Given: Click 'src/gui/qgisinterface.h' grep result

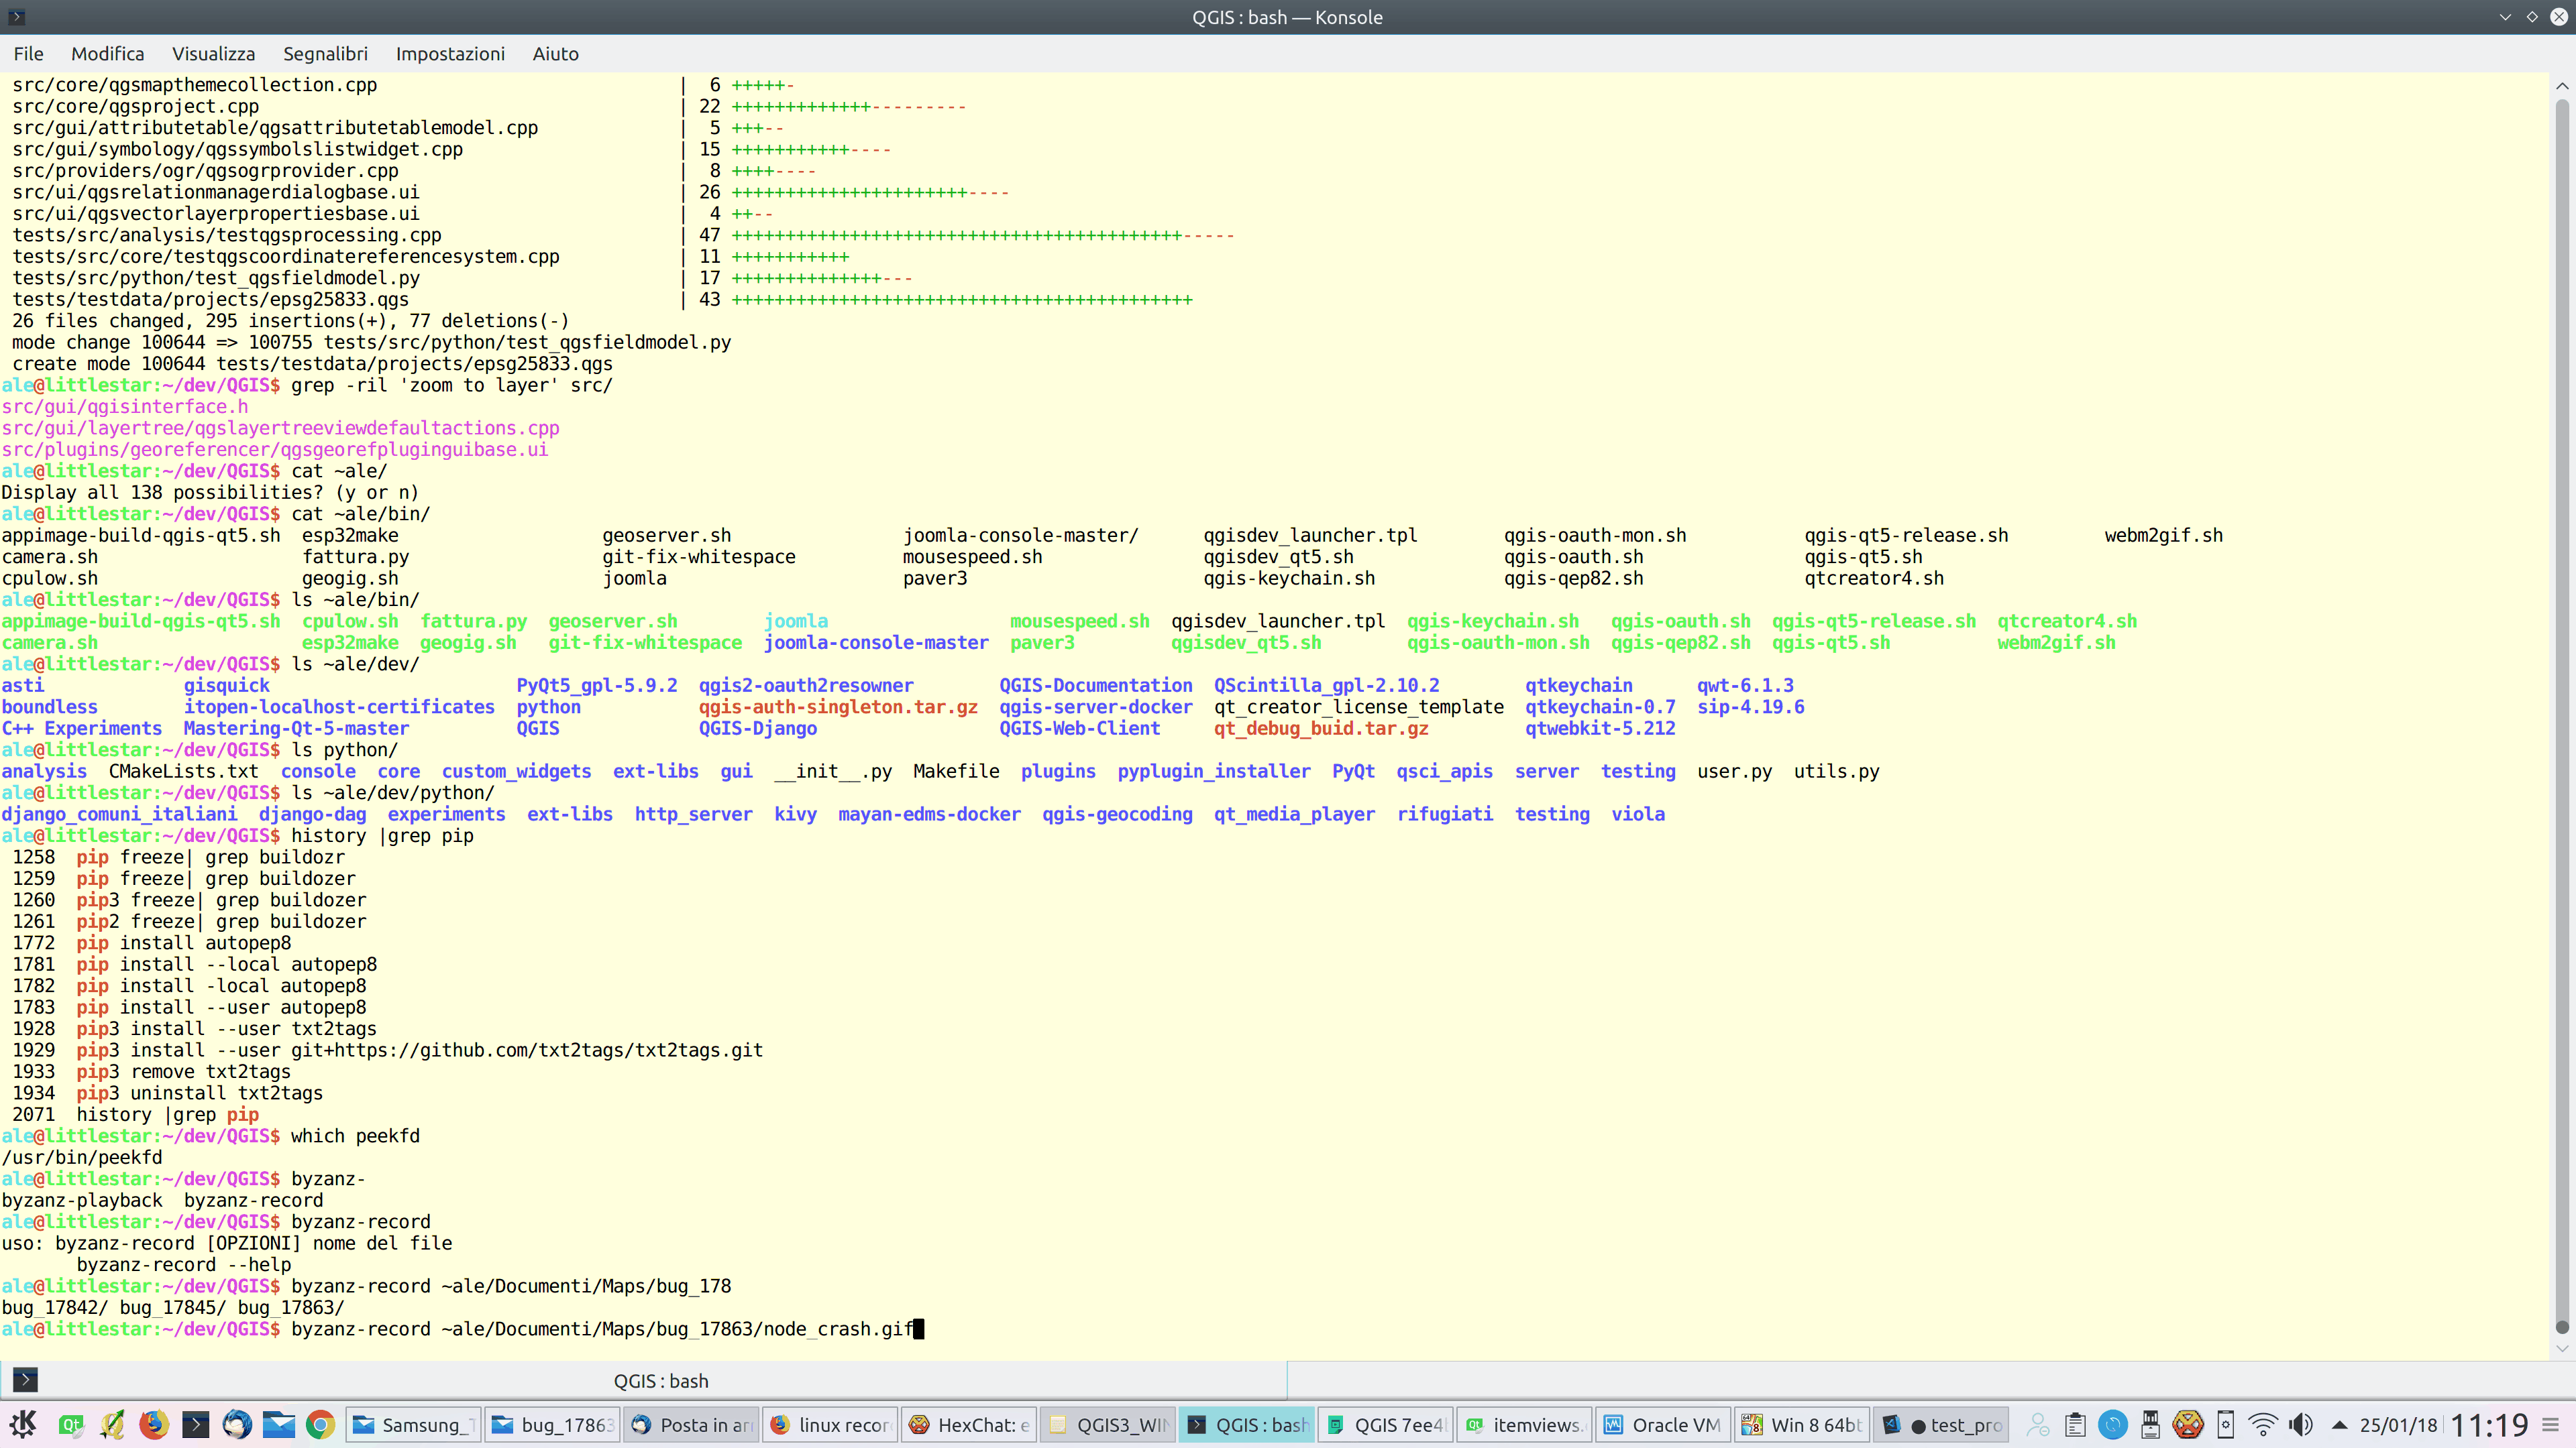Looking at the screenshot, I should click(x=125, y=407).
